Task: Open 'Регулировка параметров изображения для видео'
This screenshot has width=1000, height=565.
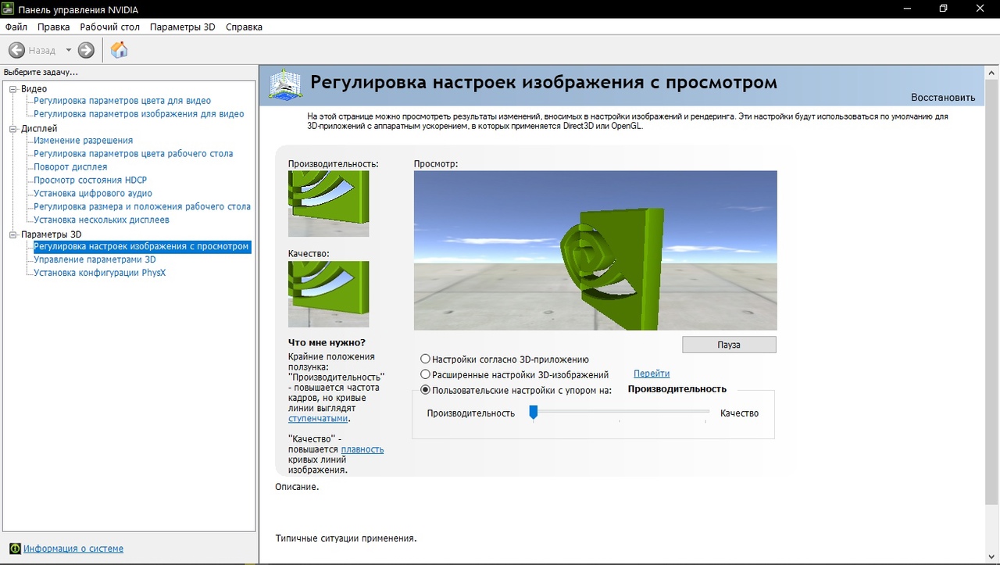Action: (x=139, y=114)
